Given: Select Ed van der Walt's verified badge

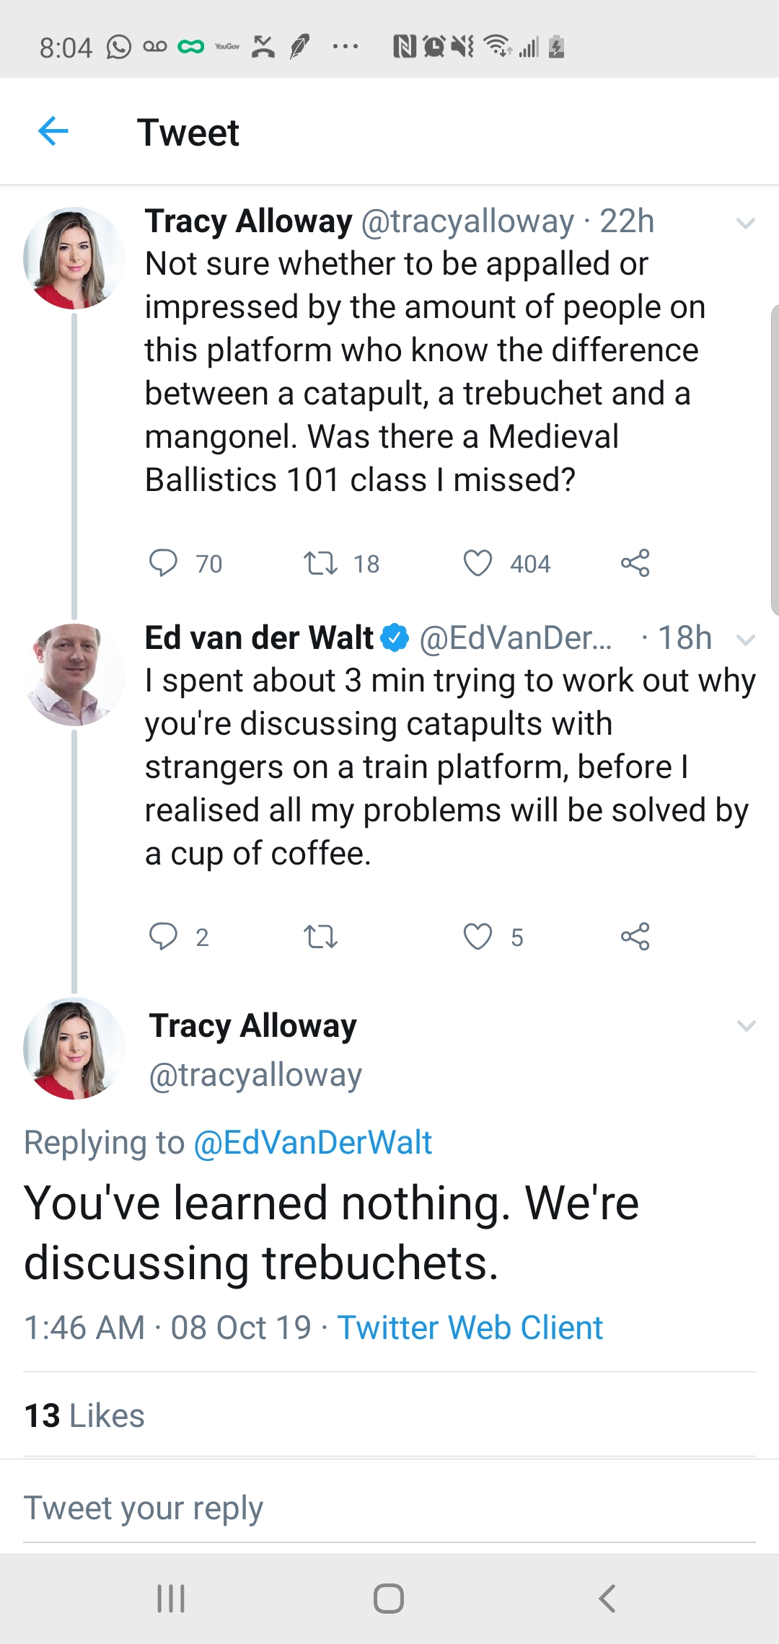Looking at the screenshot, I should (394, 637).
